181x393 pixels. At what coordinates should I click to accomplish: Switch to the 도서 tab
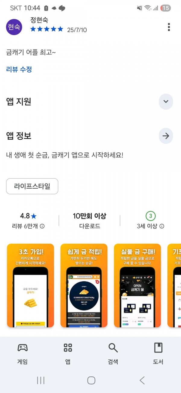158,353
